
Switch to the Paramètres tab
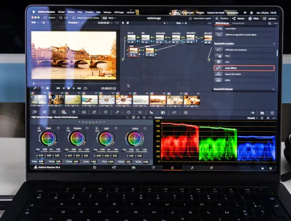[x=238, y=23]
